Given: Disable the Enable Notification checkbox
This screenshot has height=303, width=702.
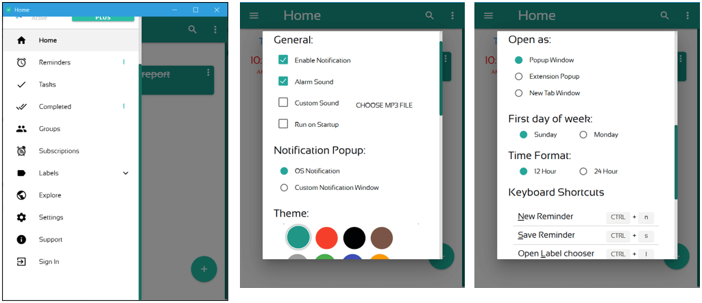Looking at the screenshot, I should [283, 60].
